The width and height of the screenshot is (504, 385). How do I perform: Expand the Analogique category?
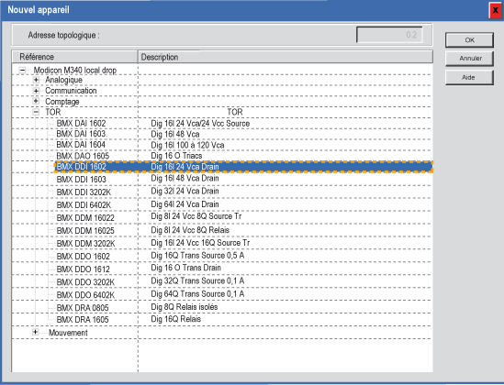point(36,80)
